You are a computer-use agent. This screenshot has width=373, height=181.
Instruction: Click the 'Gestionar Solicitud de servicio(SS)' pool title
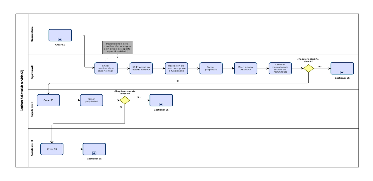[22, 90]
